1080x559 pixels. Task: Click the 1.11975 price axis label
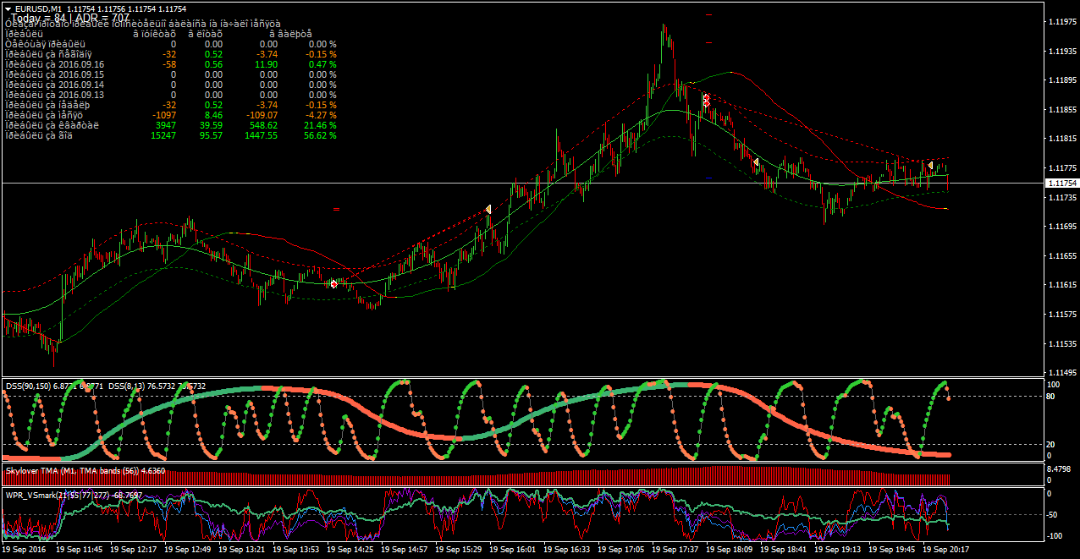click(x=1061, y=22)
